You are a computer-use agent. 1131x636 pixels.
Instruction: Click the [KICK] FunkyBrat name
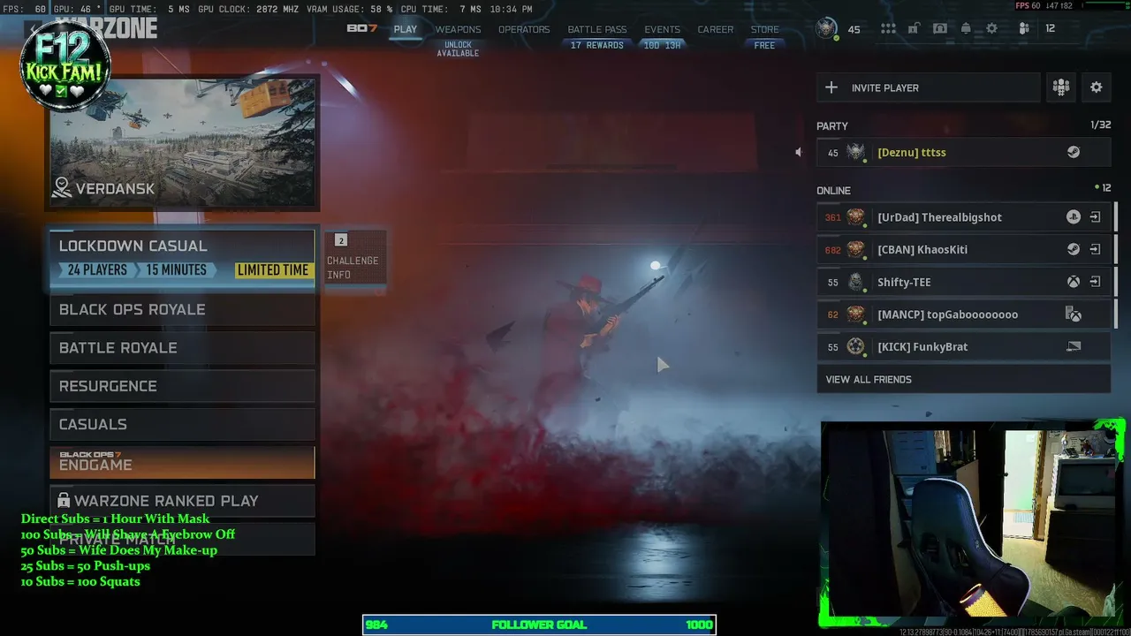coord(922,347)
